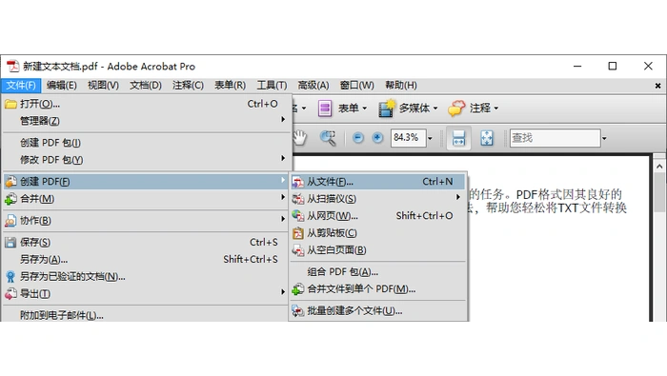Click the 导出(T) icon
667x376 pixels.
click(x=10, y=294)
